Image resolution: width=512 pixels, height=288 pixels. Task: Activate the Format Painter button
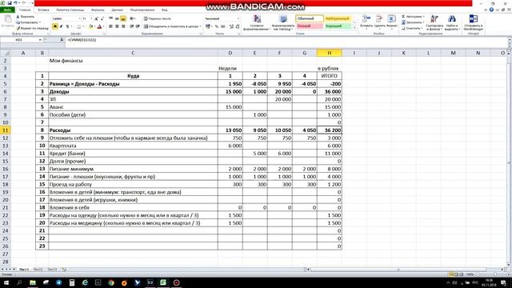(x=32, y=29)
